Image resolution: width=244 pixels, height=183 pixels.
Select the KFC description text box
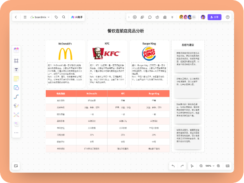pos(107,74)
